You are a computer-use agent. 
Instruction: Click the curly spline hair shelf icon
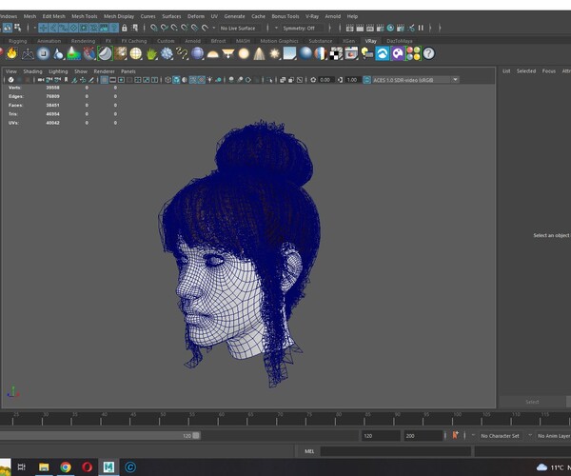182,54
